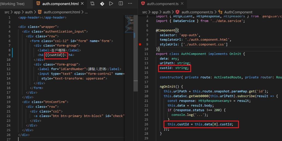The width and height of the screenshot is (282, 141).
Task: Click the Angular icon in the right breadcrumb
Action: pyautogui.click(x=177, y=12)
